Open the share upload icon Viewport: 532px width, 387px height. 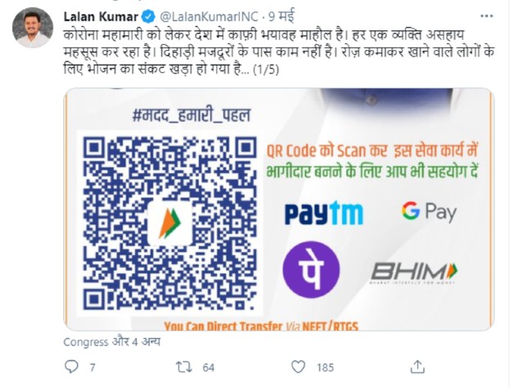point(417,367)
